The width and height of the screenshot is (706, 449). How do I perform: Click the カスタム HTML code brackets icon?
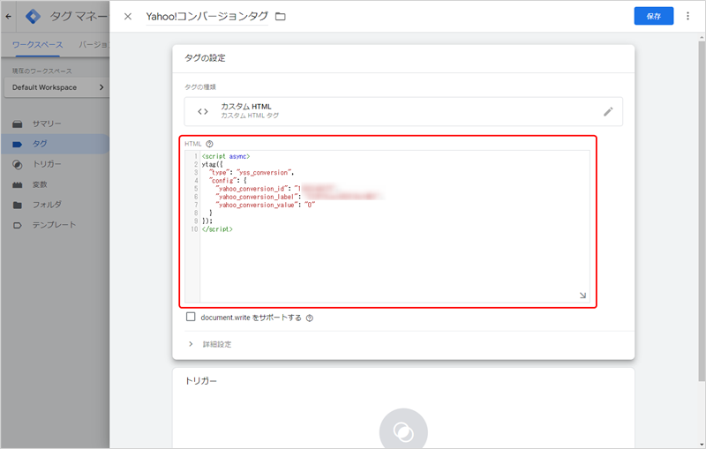(x=203, y=111)
